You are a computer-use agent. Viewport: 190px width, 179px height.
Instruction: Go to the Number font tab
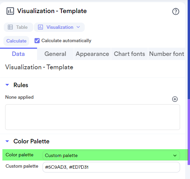[167, 54]
